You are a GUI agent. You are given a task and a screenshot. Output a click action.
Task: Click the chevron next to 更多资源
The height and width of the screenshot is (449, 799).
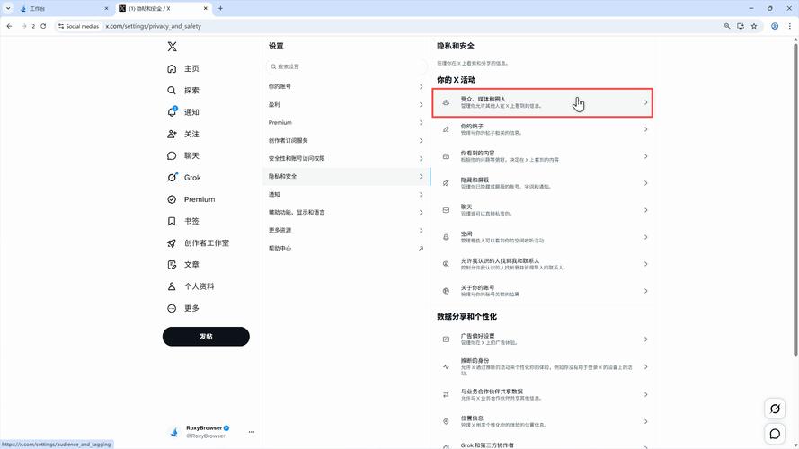421,230
